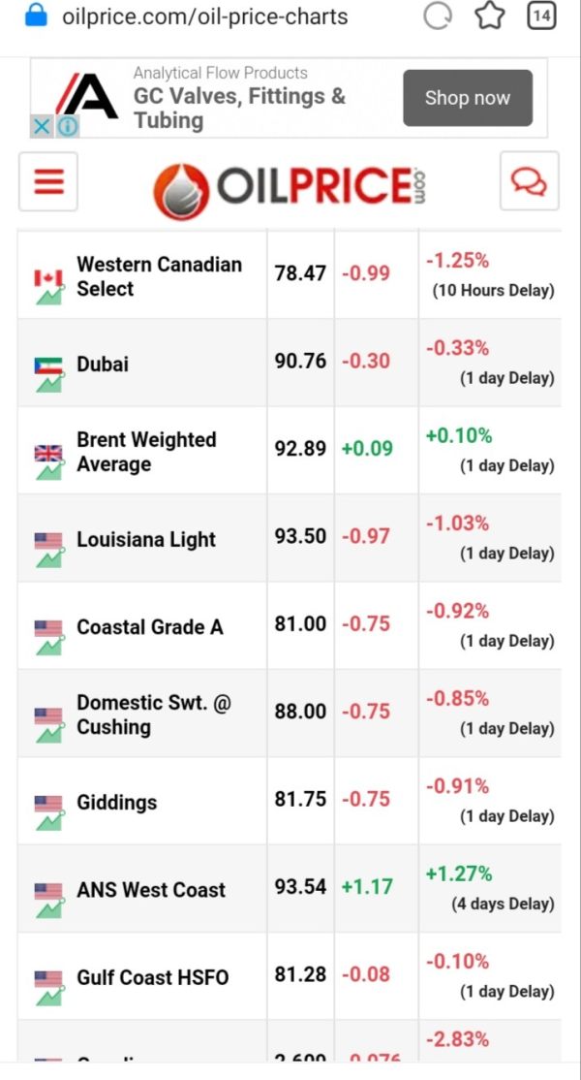Open the Coastal Grade A link

pyautogui.click(x=150, y=627)
